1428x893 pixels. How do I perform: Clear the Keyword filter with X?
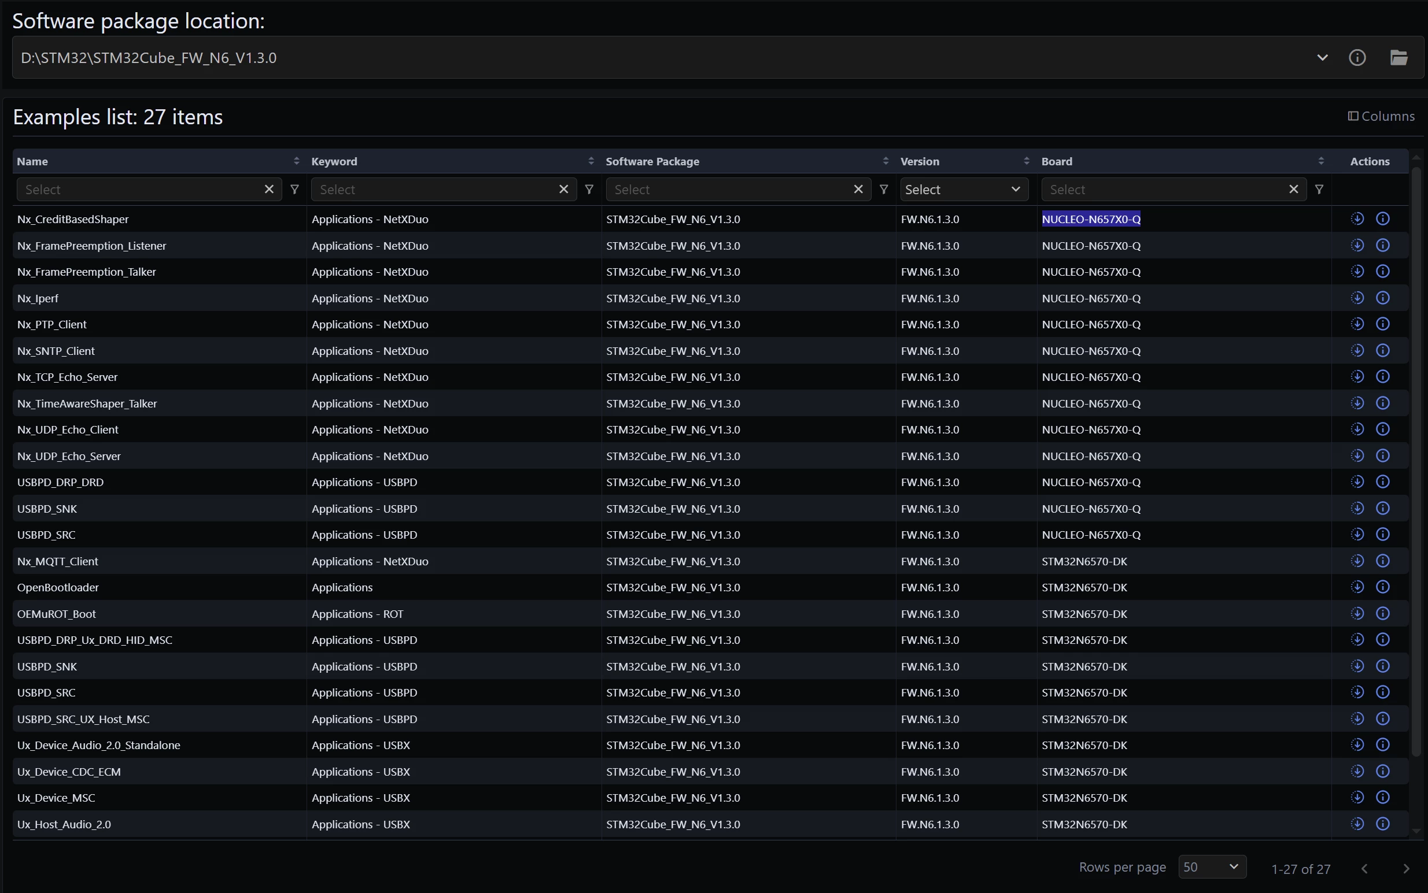tap(563, 189)
